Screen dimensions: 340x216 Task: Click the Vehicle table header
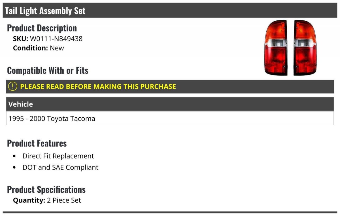170,104
